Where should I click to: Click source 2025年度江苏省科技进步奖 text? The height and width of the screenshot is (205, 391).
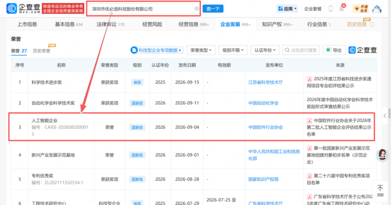[x=339, y=82]
